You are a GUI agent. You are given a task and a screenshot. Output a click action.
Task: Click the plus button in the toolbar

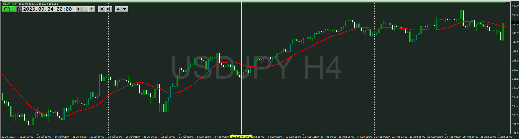[x=92, y=9]
